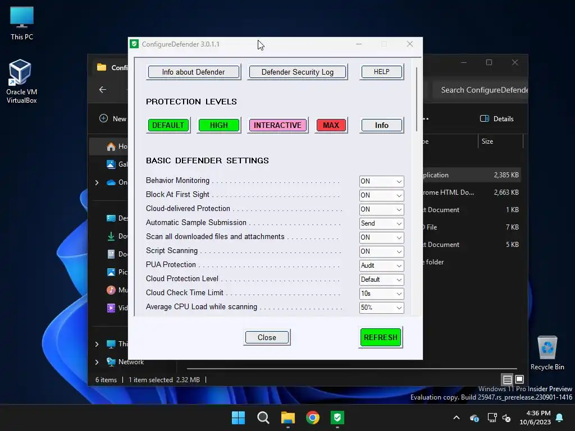Open Downloads in File Explorer sidebar
The height and width of the screenshot is (431, 575).
pos(117,236)
